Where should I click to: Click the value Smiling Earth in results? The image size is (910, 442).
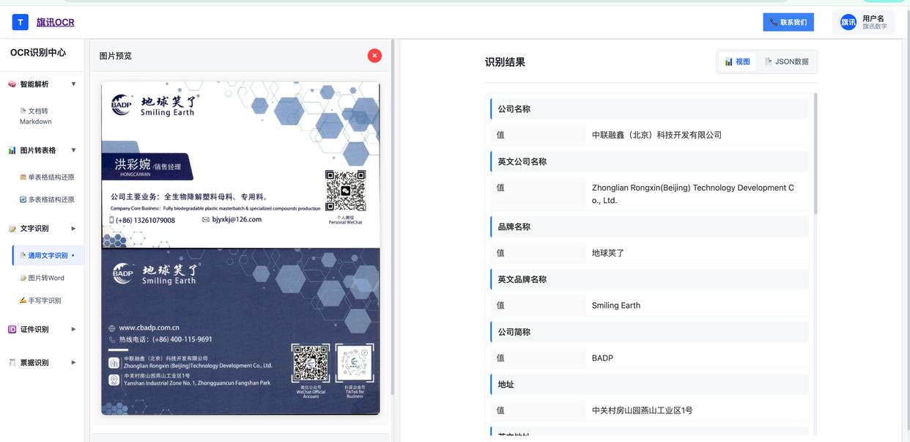pyautogui.click(x=616, y=306)
